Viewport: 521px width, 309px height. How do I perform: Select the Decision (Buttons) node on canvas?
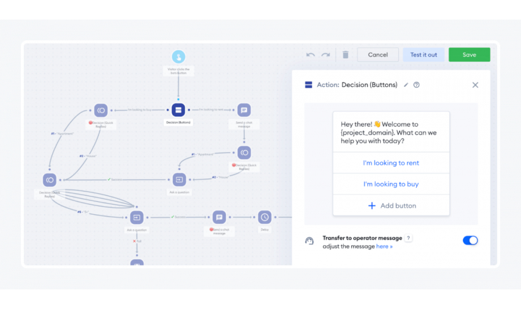click(178, 110)
